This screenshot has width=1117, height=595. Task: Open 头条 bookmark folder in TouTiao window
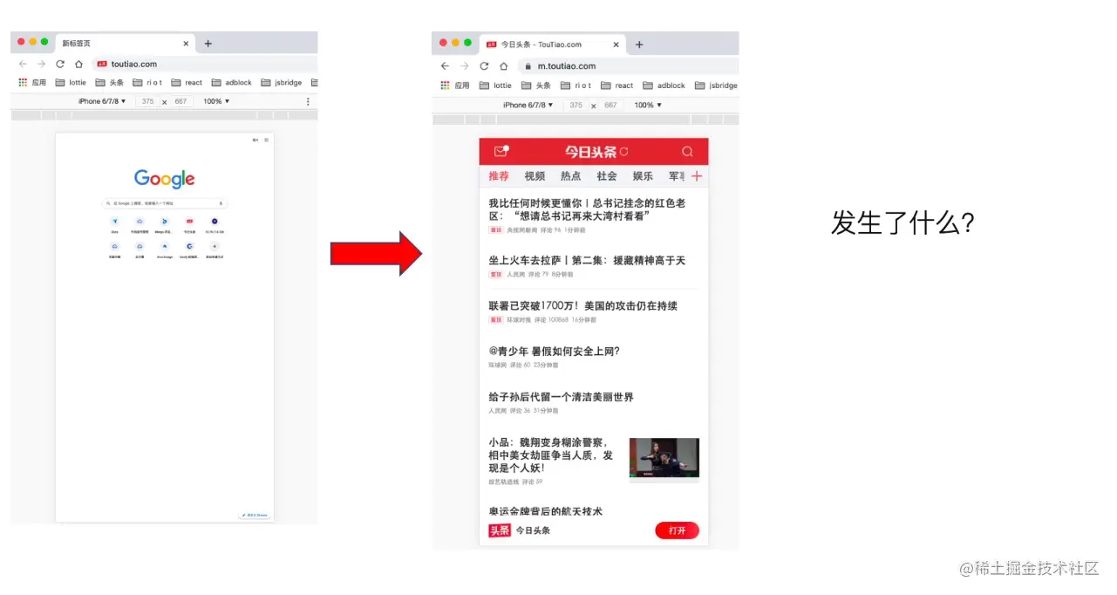(536, 85)
